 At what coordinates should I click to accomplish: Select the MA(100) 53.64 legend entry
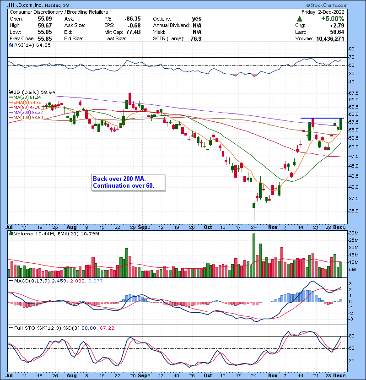pyautogui.click(x=26, y=118)
